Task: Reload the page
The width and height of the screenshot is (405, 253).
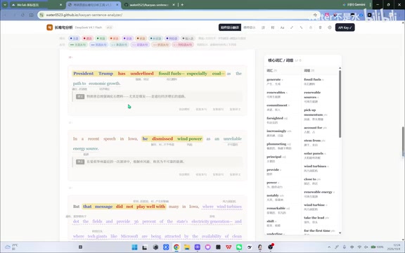Action: [x=22, y=15]
